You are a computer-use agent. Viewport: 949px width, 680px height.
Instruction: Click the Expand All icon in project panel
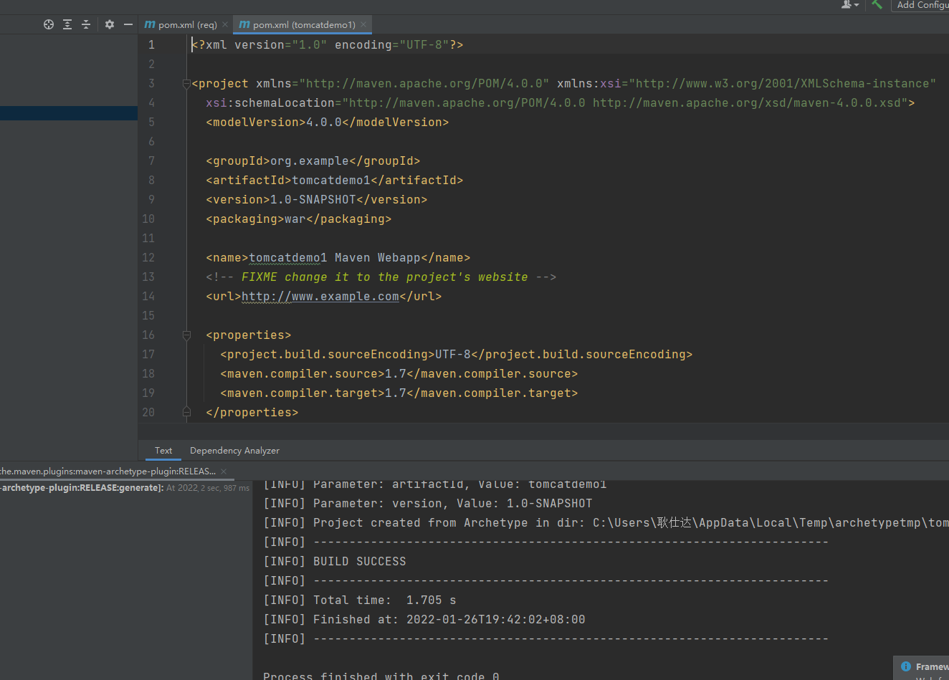click(67, 24)
